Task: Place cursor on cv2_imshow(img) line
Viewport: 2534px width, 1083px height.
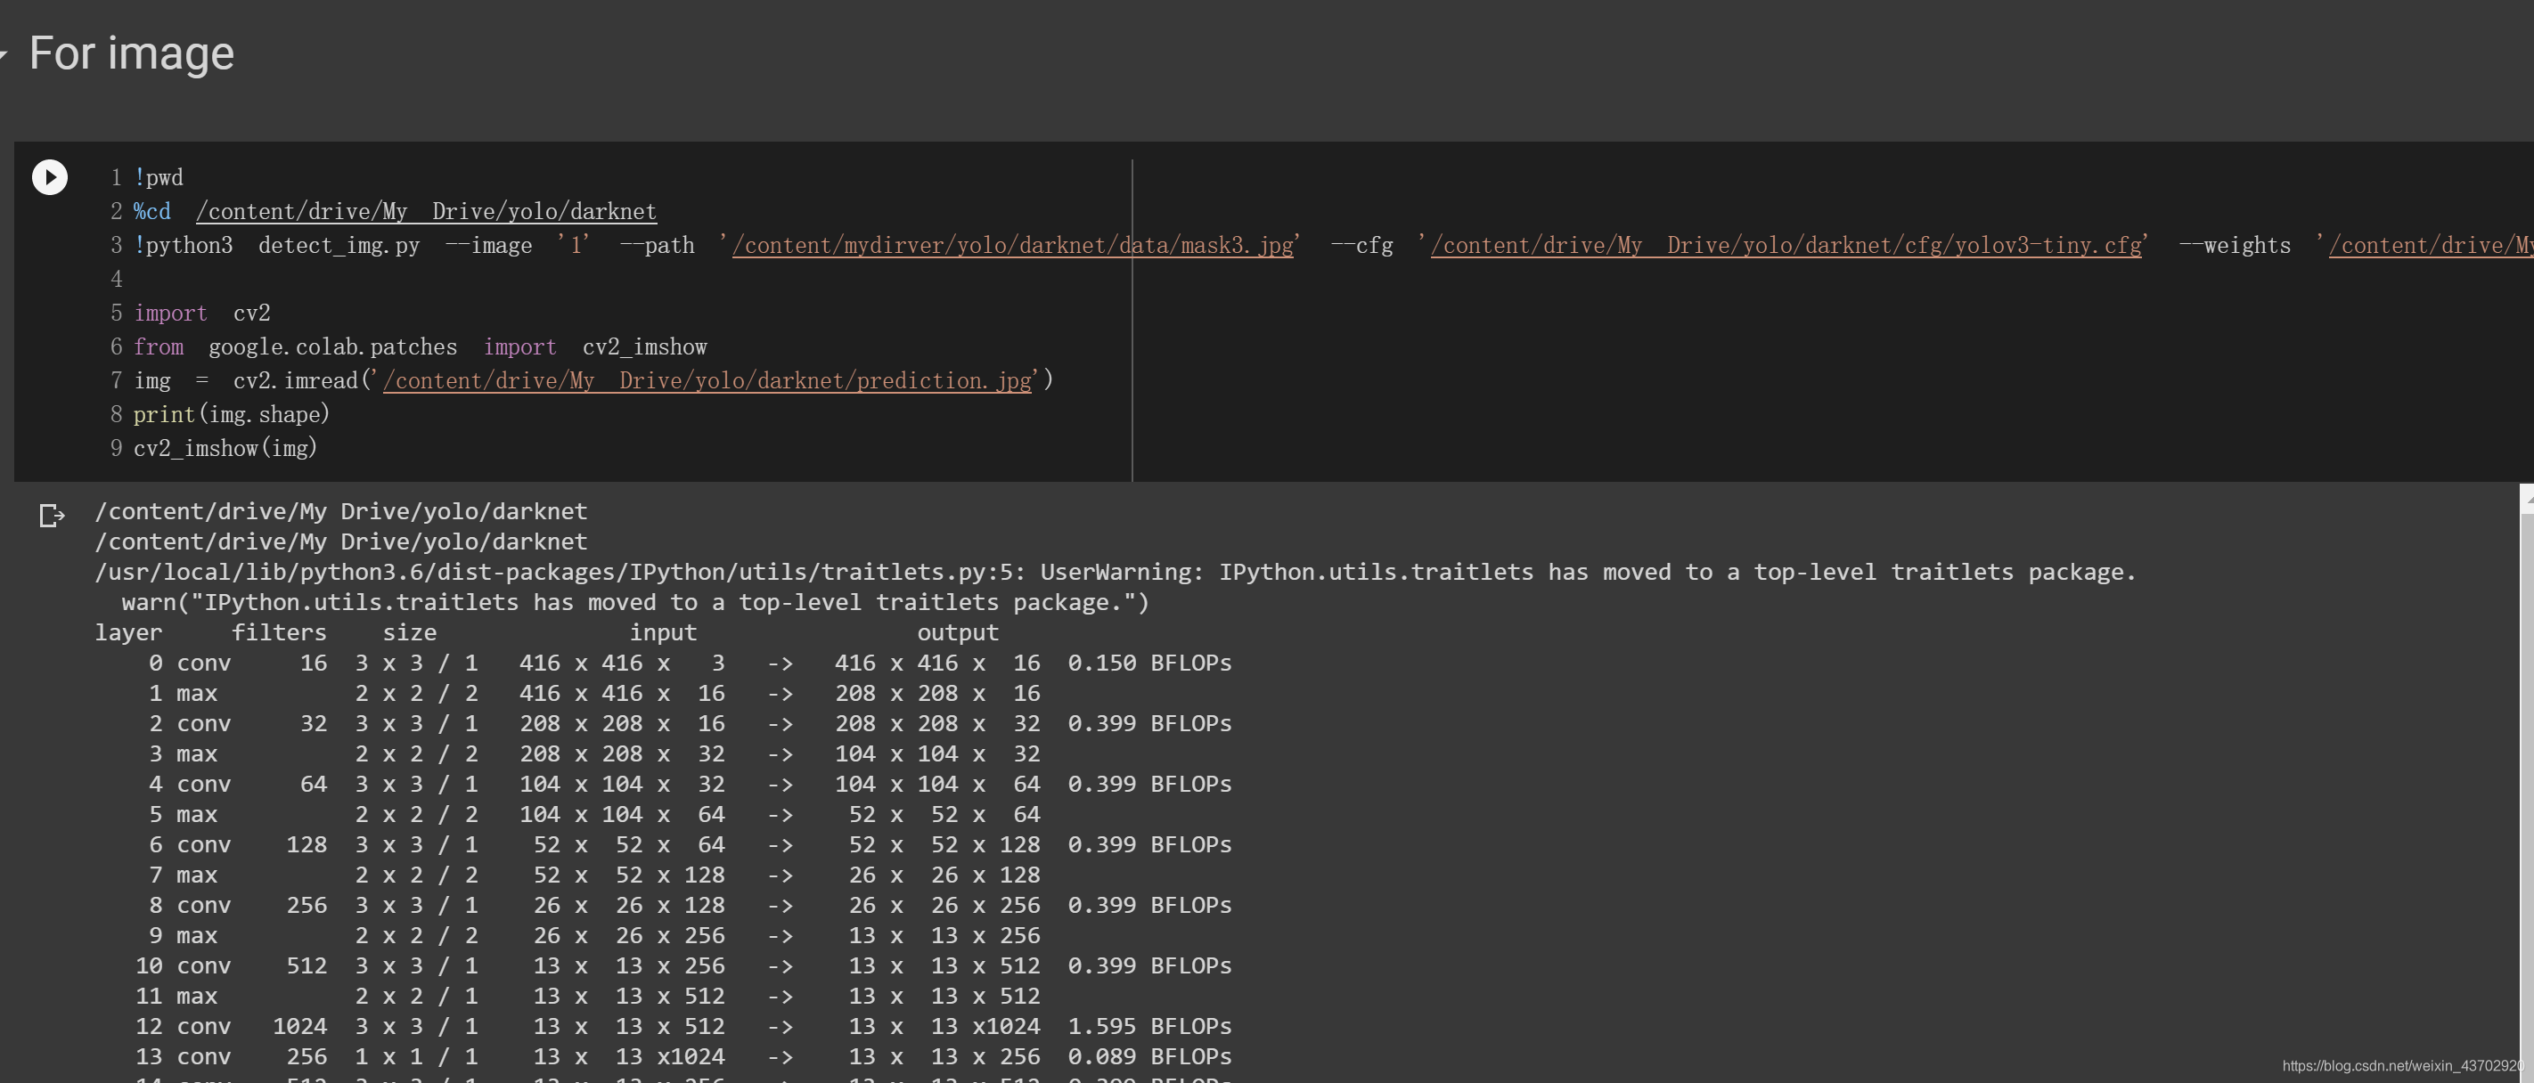Action: click(225, 449)
